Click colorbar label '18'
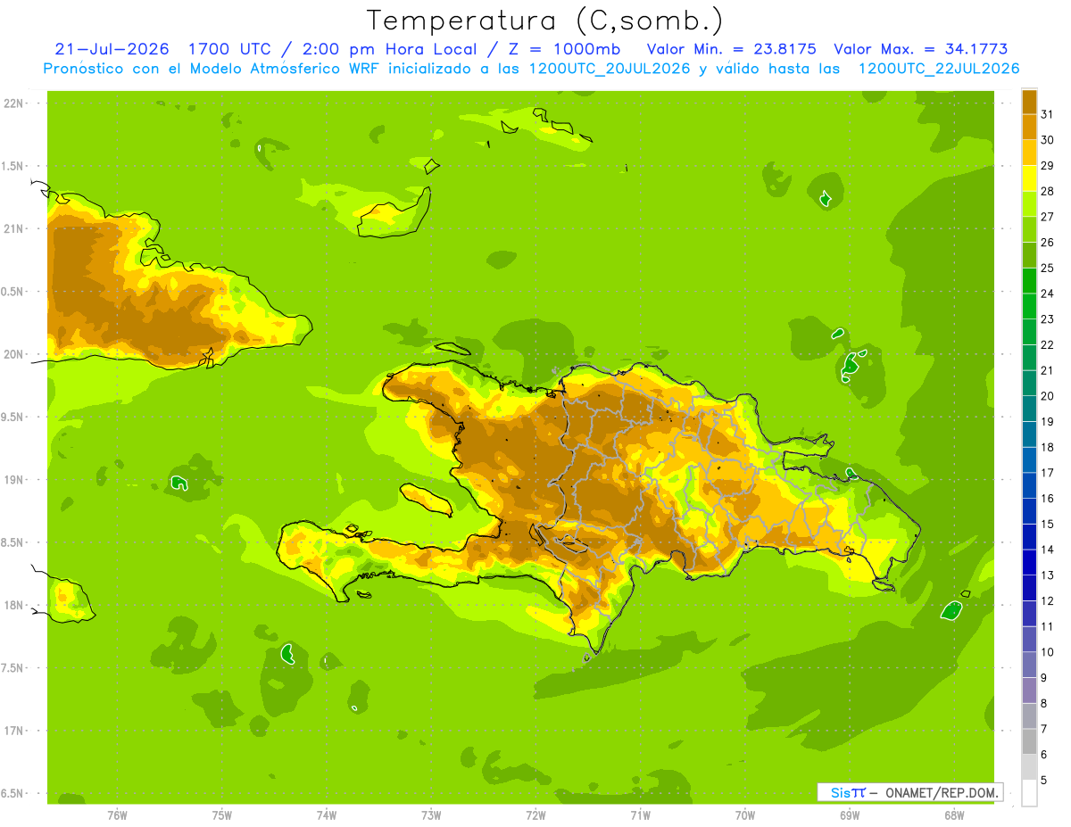This screenshot has width=1071, height=827. [1046, 447]
